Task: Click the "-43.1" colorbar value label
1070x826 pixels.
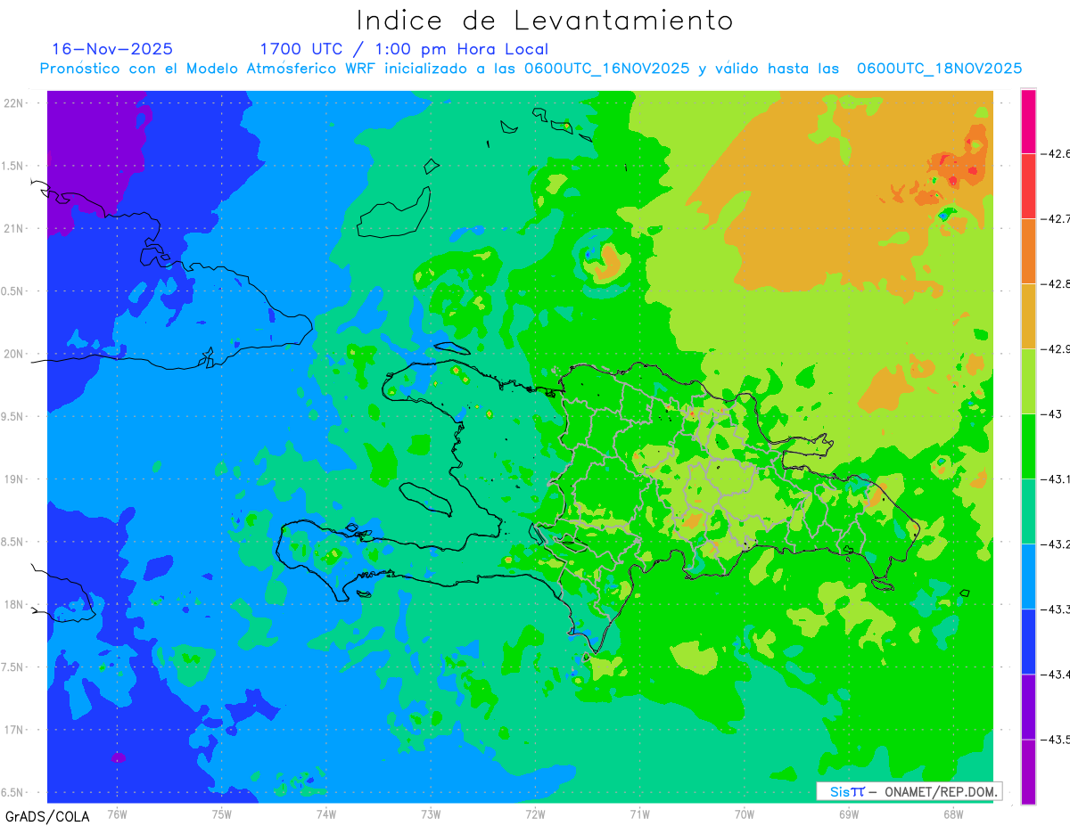Action: [1056, 478]
